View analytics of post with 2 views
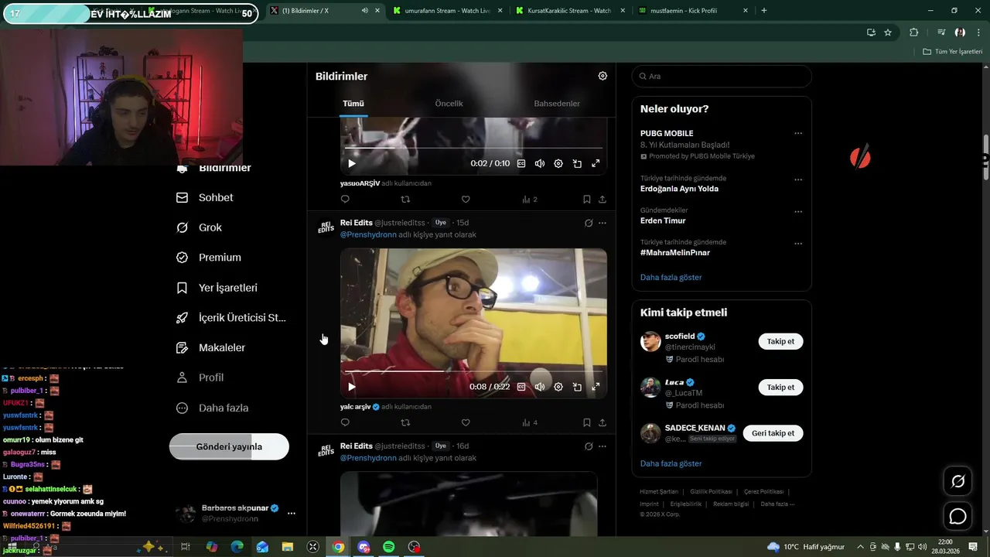This screenshot has height=557, width=990. click(530, 200)
